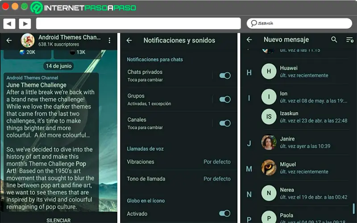Open the channel's three-dot options menu
The height and width of the screenshot is (223, 357).
pos(109,41)
